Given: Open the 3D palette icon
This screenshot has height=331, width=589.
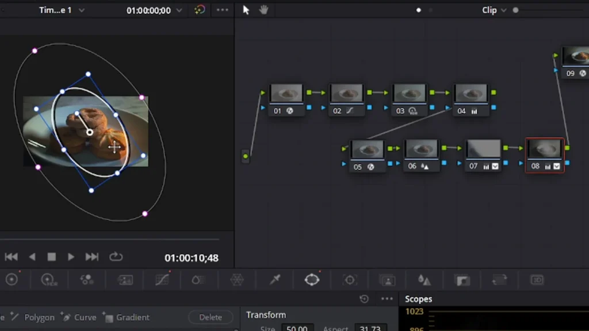Looking at the screenshot, I should (x=537, y=280).
